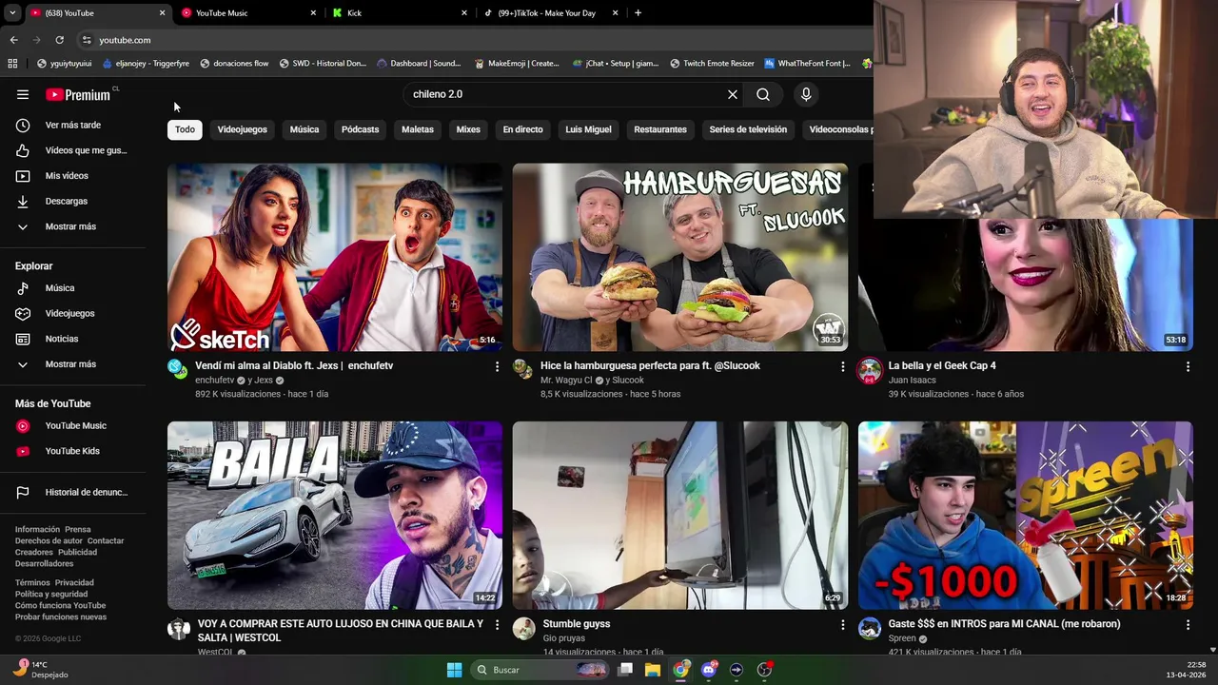The width and height of the screenshot is (1218, 685).
Task: Open Ver más tarde in sidebar
Action: 72,125
